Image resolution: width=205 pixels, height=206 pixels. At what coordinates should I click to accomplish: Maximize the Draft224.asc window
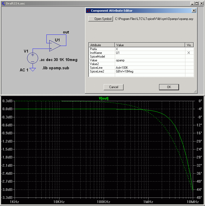pyautogui.click(x=197, y=3)
